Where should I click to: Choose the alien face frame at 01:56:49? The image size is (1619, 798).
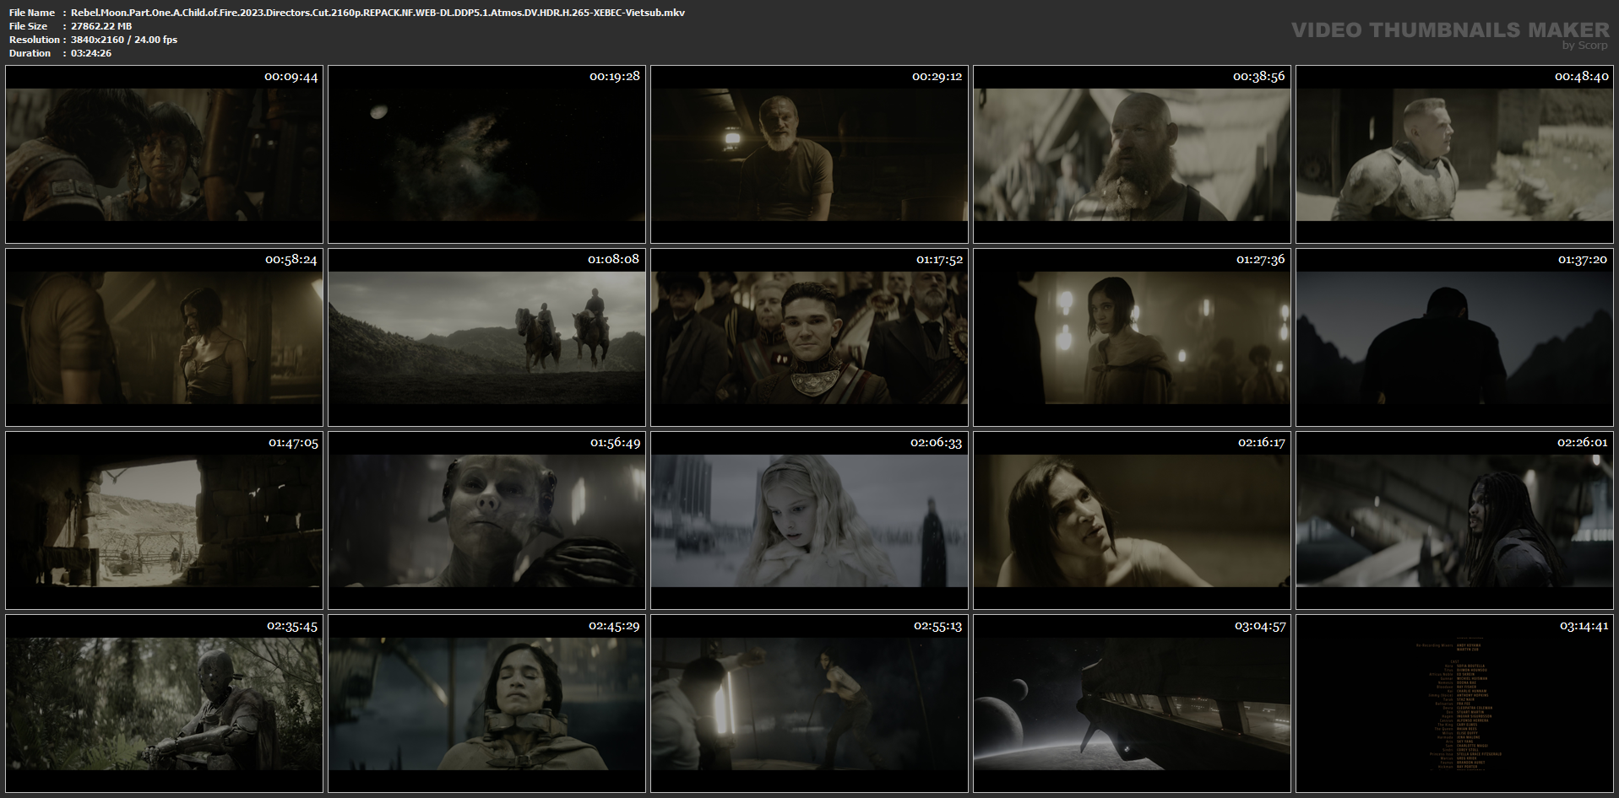point(486,520)
